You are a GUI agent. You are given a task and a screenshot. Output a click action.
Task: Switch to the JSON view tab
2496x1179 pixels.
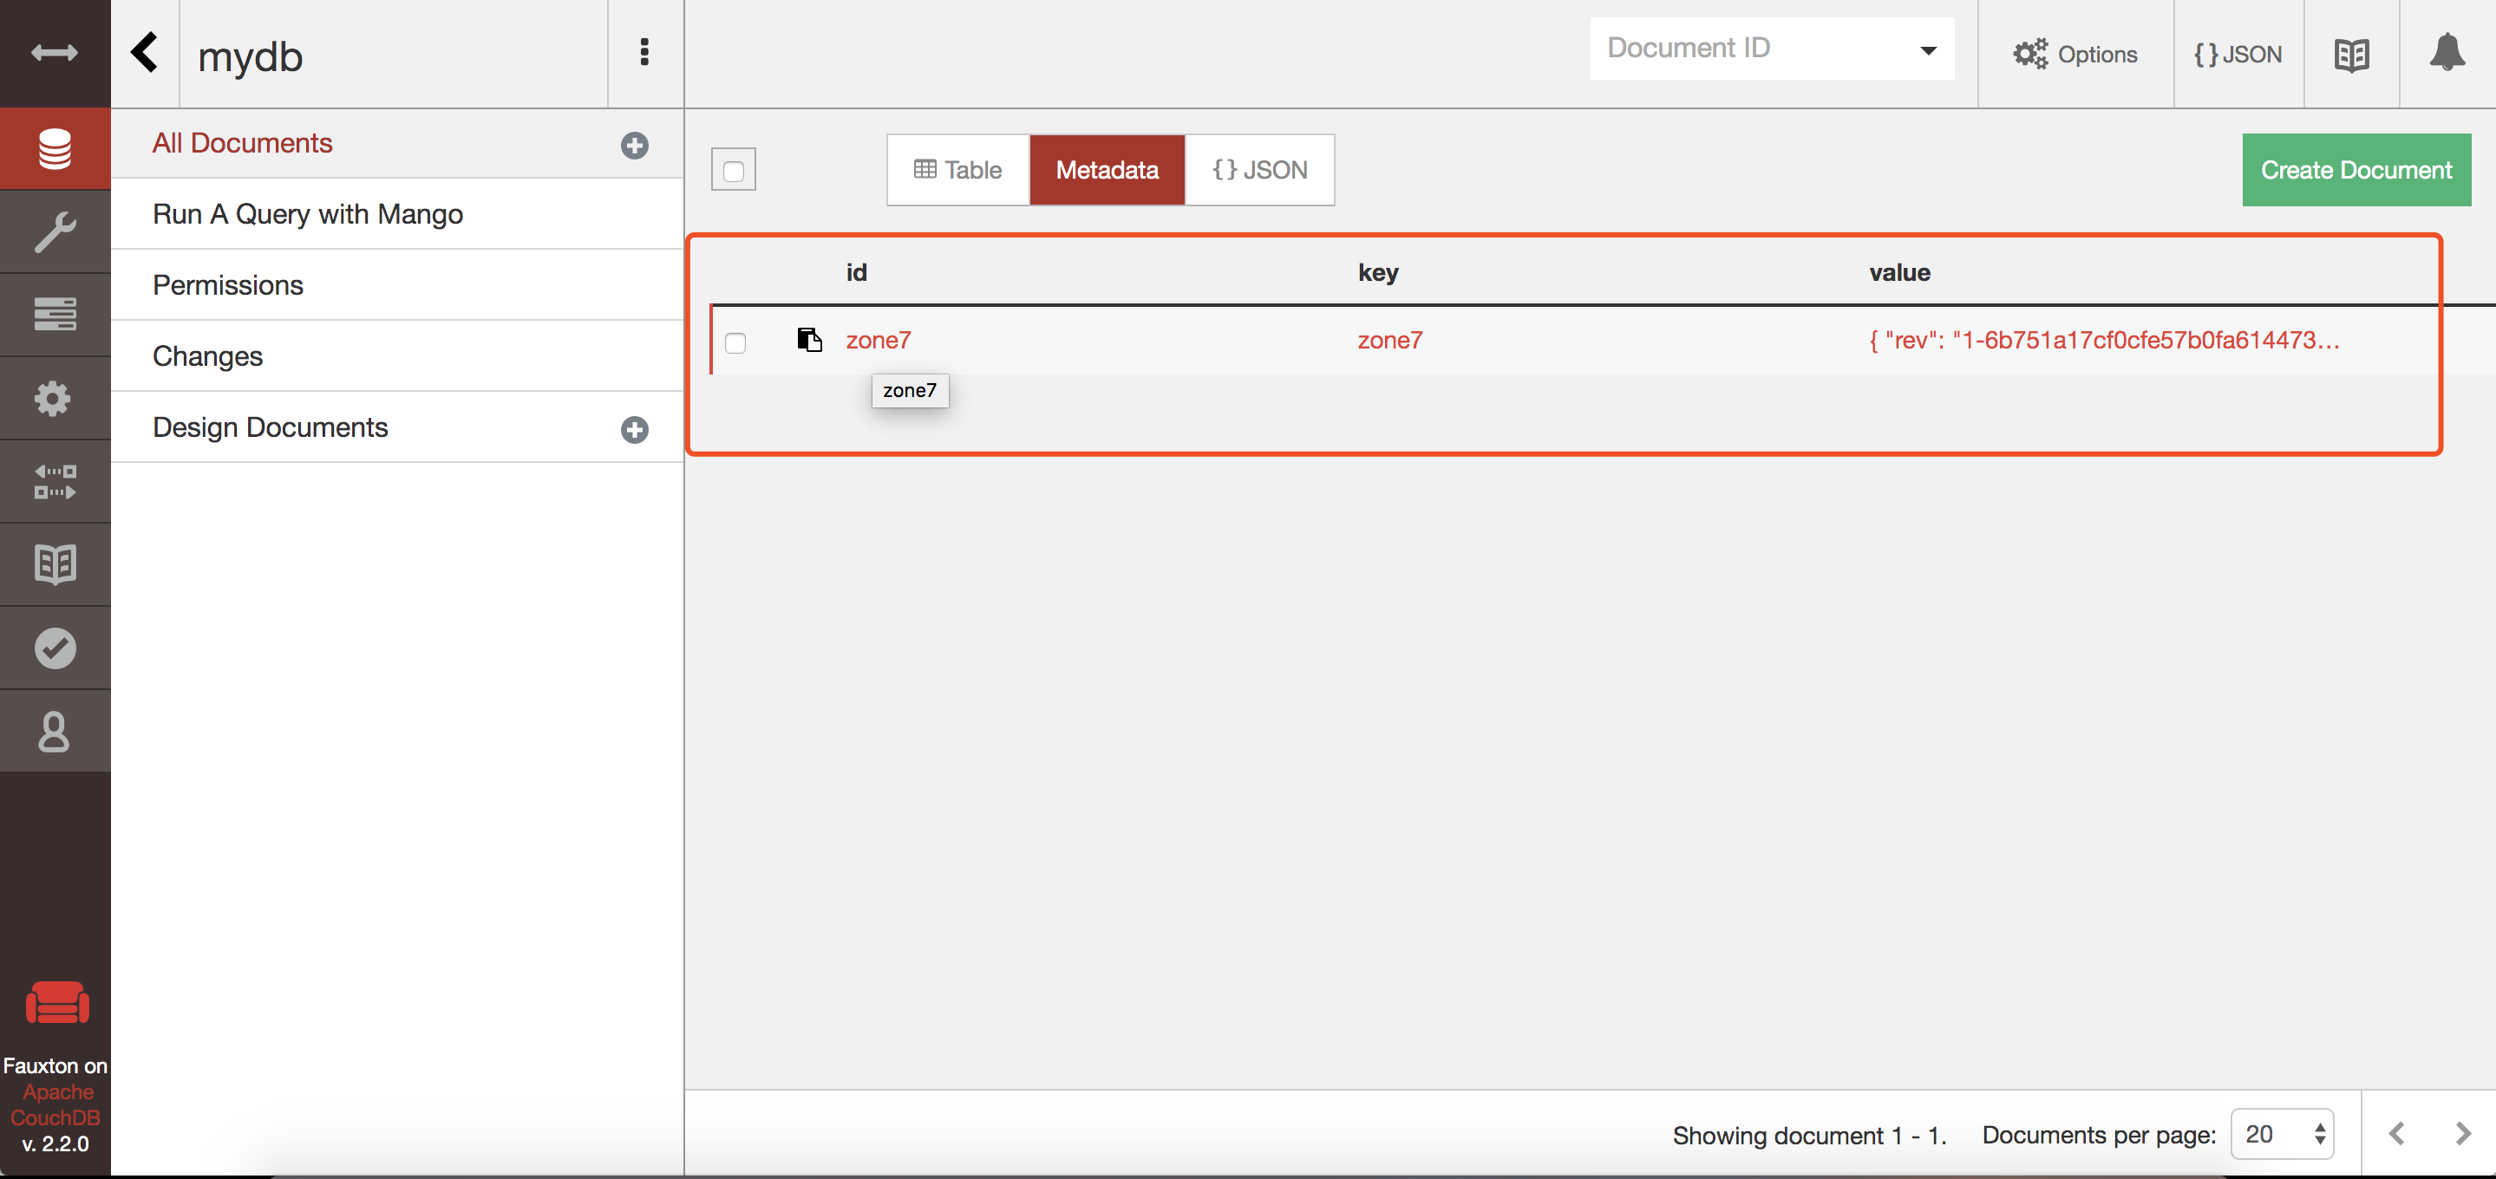(x=1259, y=171)
